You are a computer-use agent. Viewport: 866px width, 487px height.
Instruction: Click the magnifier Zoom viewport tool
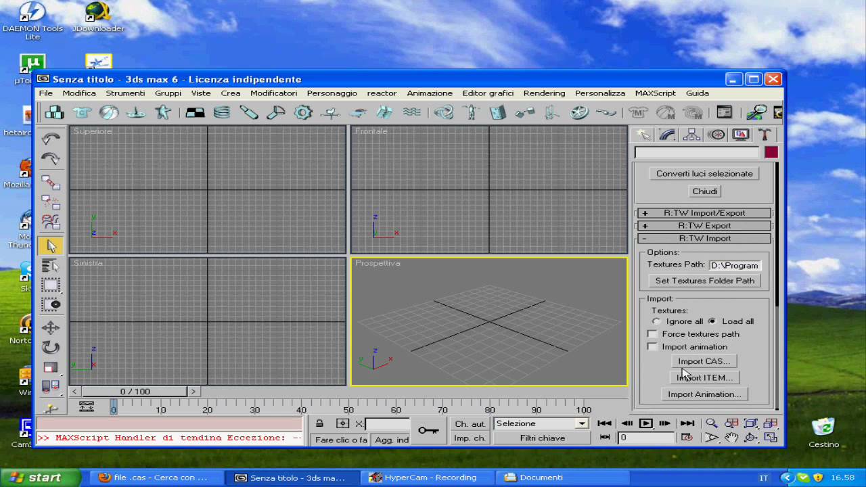[712, 423]
